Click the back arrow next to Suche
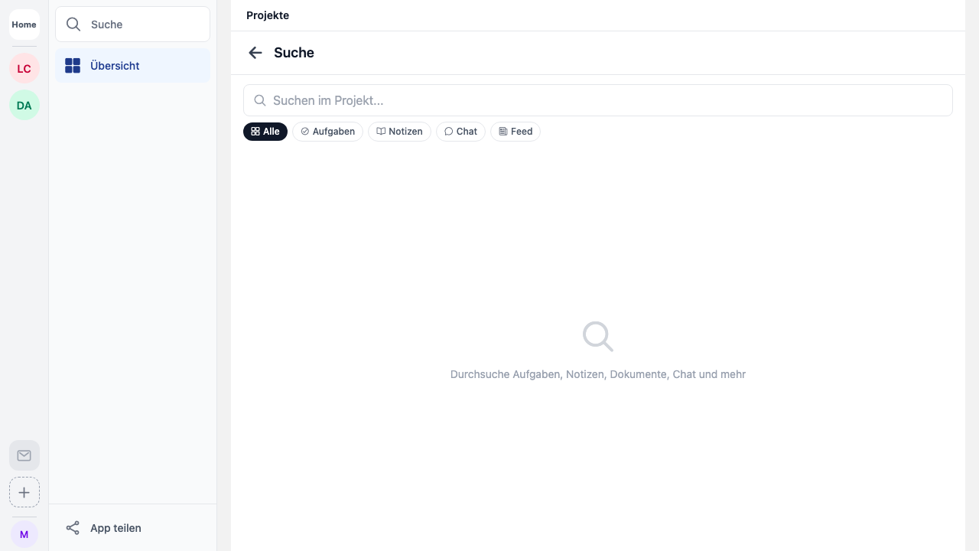The width and height of the screenshot is (979, 551). click(255, 53)
